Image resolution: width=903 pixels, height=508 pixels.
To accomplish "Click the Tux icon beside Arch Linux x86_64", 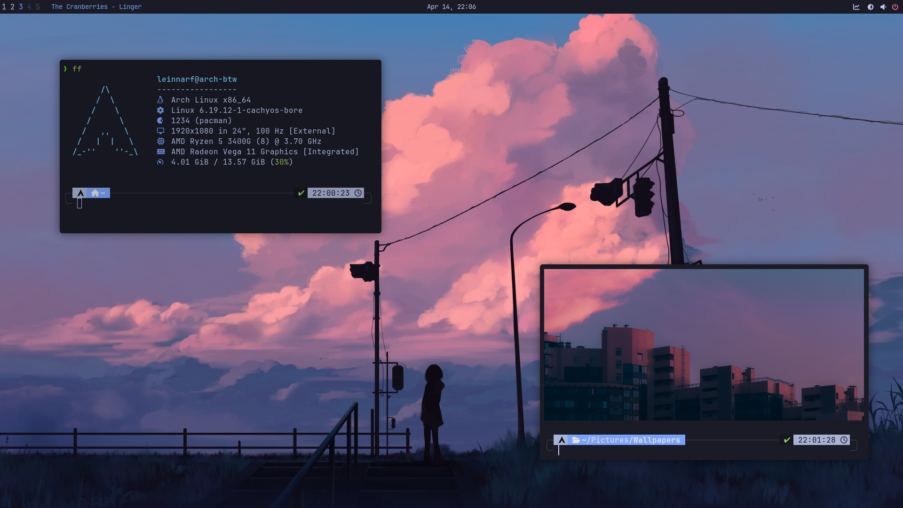I will 160,100.
